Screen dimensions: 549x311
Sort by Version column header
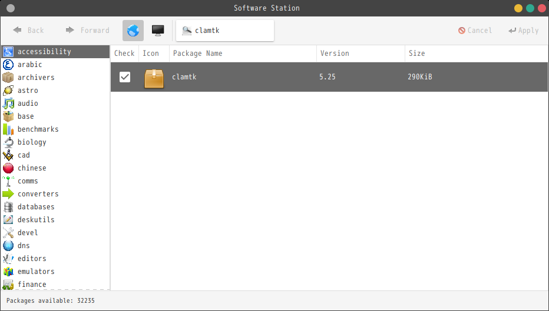[x=361, y=53]
